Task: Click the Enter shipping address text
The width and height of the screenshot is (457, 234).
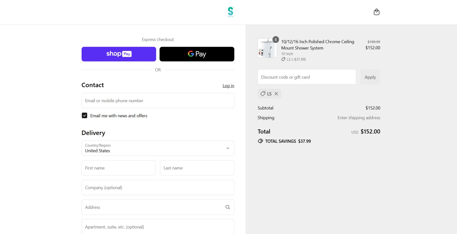Action: (x=359, y=118)
